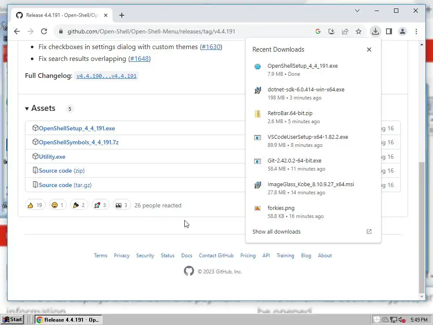The width and height of the screenshot is (433, 325).
Task: Click Show all downloads
Action: [277, 231]
